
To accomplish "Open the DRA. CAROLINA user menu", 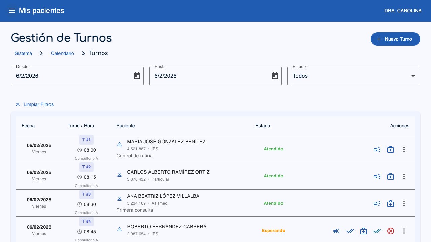I will [403, 11].
